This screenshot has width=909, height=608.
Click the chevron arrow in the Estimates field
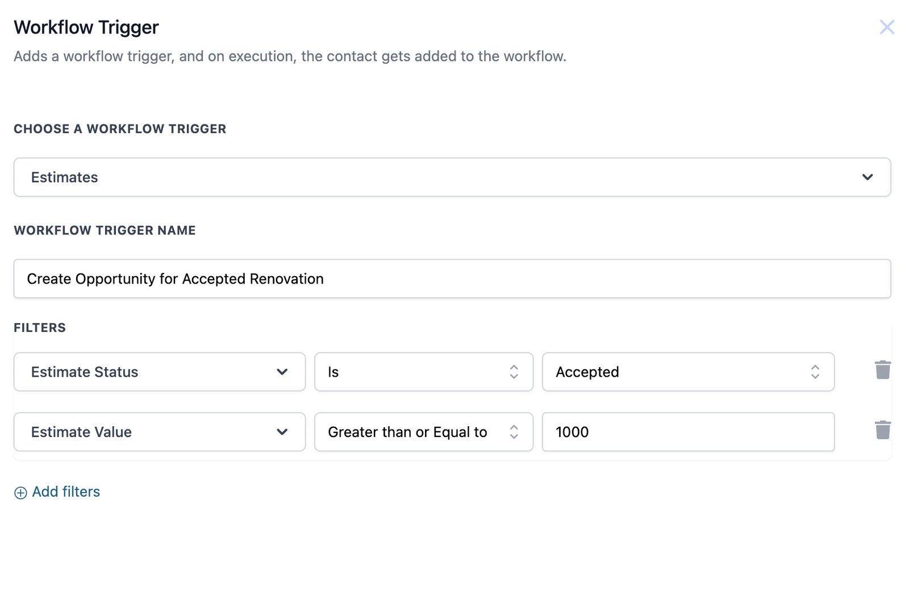tap(867, 177)
